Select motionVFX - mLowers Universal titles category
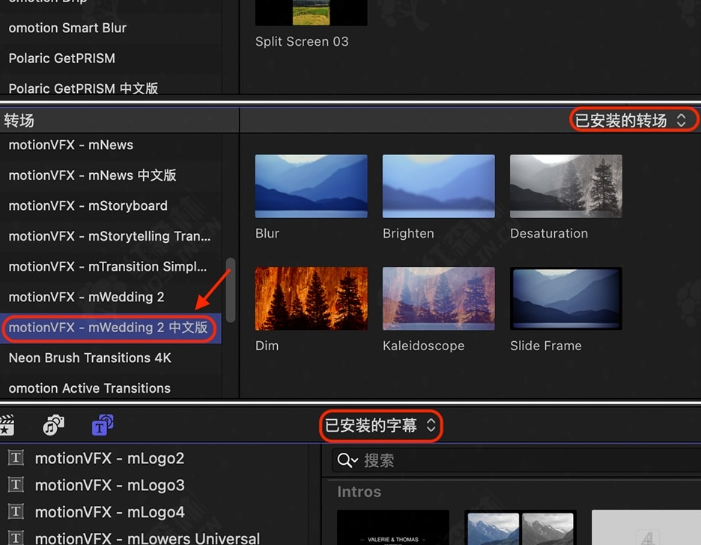Image resolution: width=701 pixels, height=545 pixels. point(148,538)
